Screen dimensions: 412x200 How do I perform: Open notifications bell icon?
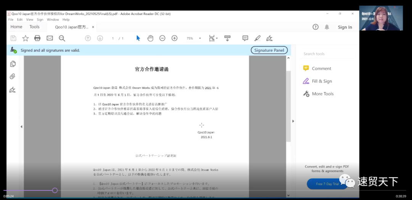click(x=327, y=27)
